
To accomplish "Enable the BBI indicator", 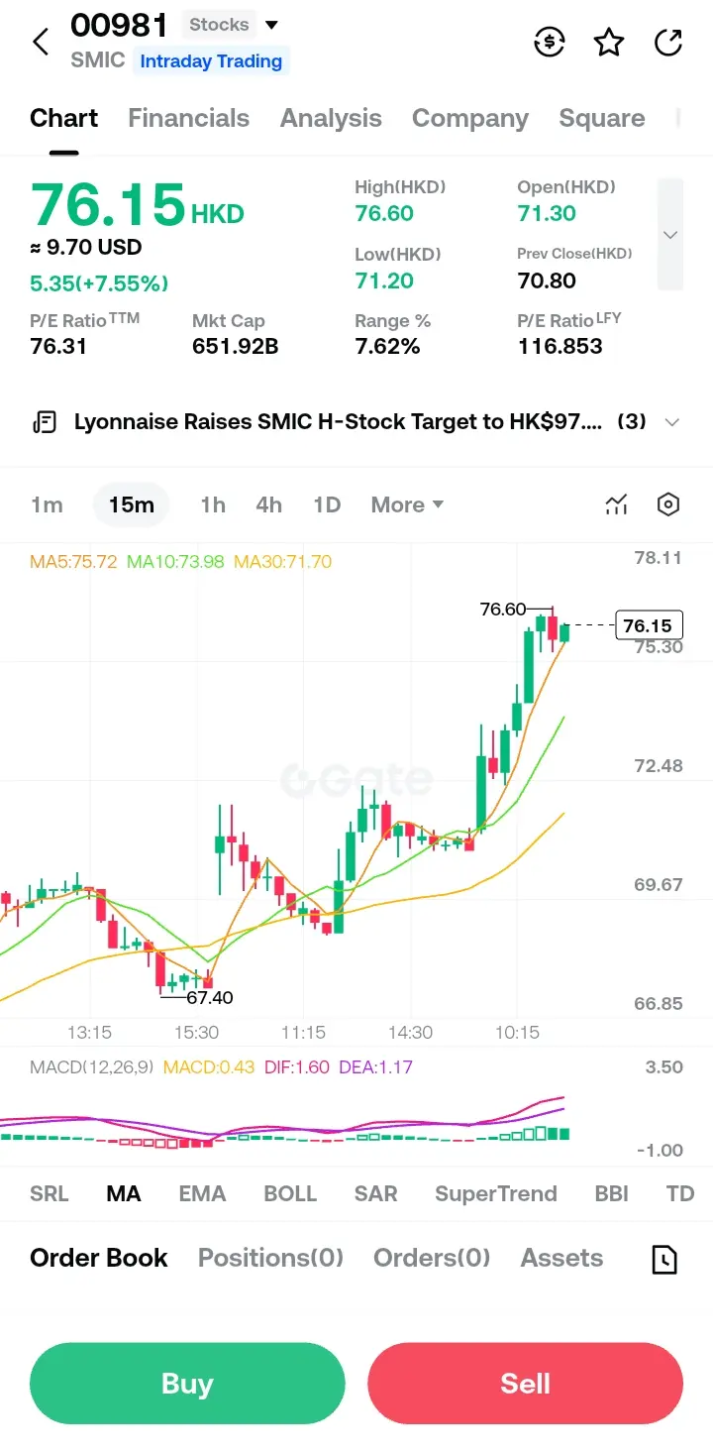I will pyautogui.click(x=612, y=1193).
